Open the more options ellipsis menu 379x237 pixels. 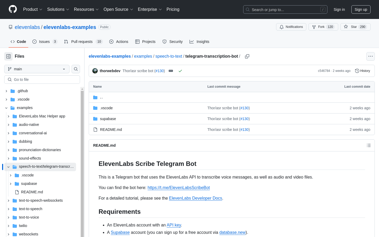pos(371,56)
